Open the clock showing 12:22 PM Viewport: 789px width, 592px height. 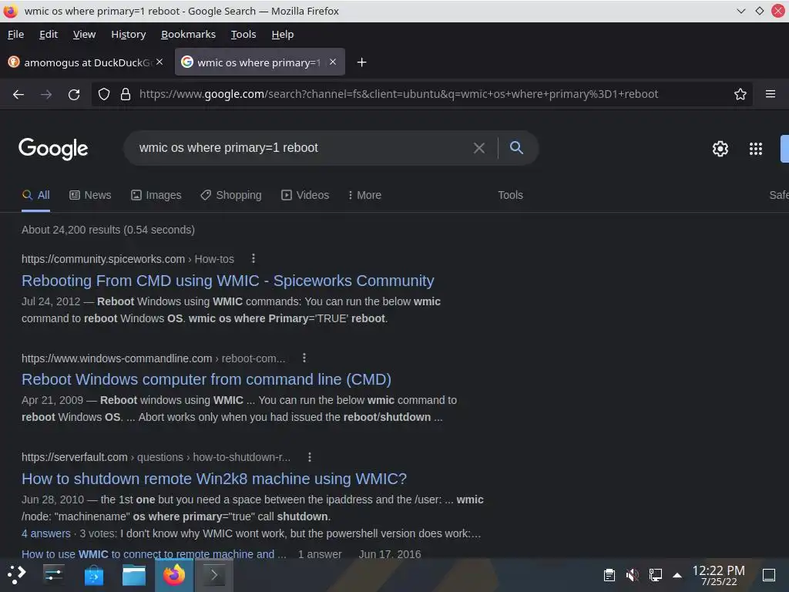coord(719,575)
